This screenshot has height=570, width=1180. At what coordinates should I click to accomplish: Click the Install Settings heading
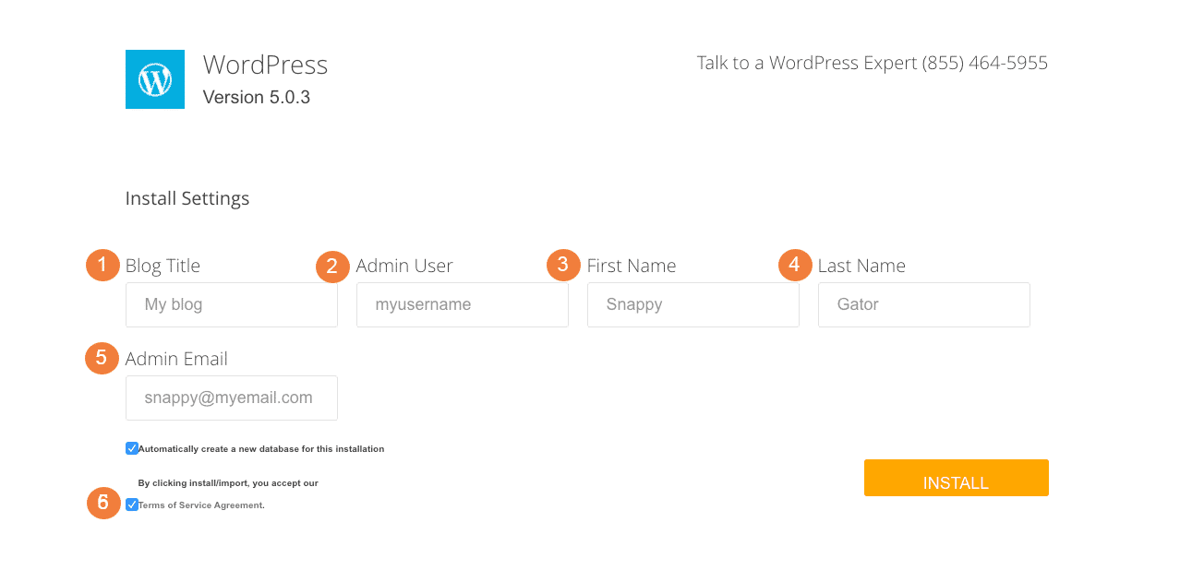tap(187, 198)
